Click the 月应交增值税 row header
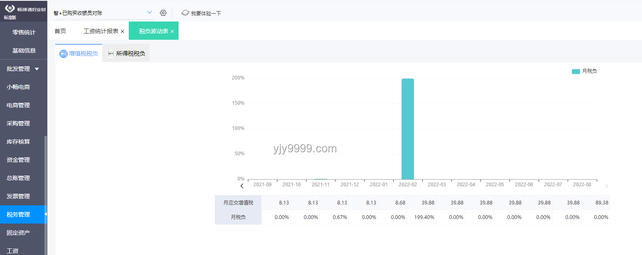Viewport: 642px width, 255px height. coord(238,202)
